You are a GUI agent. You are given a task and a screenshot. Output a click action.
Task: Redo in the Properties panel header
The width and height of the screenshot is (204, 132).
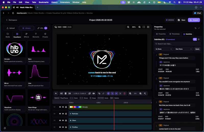[199, 28]
